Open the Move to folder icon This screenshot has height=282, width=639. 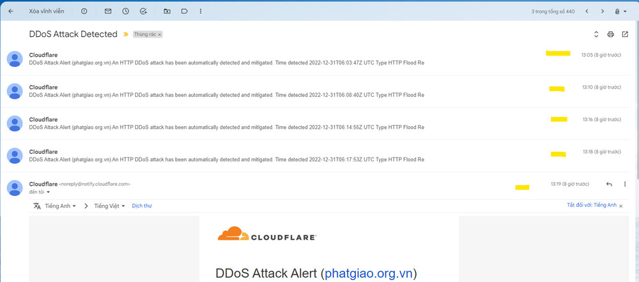[167, 11]
